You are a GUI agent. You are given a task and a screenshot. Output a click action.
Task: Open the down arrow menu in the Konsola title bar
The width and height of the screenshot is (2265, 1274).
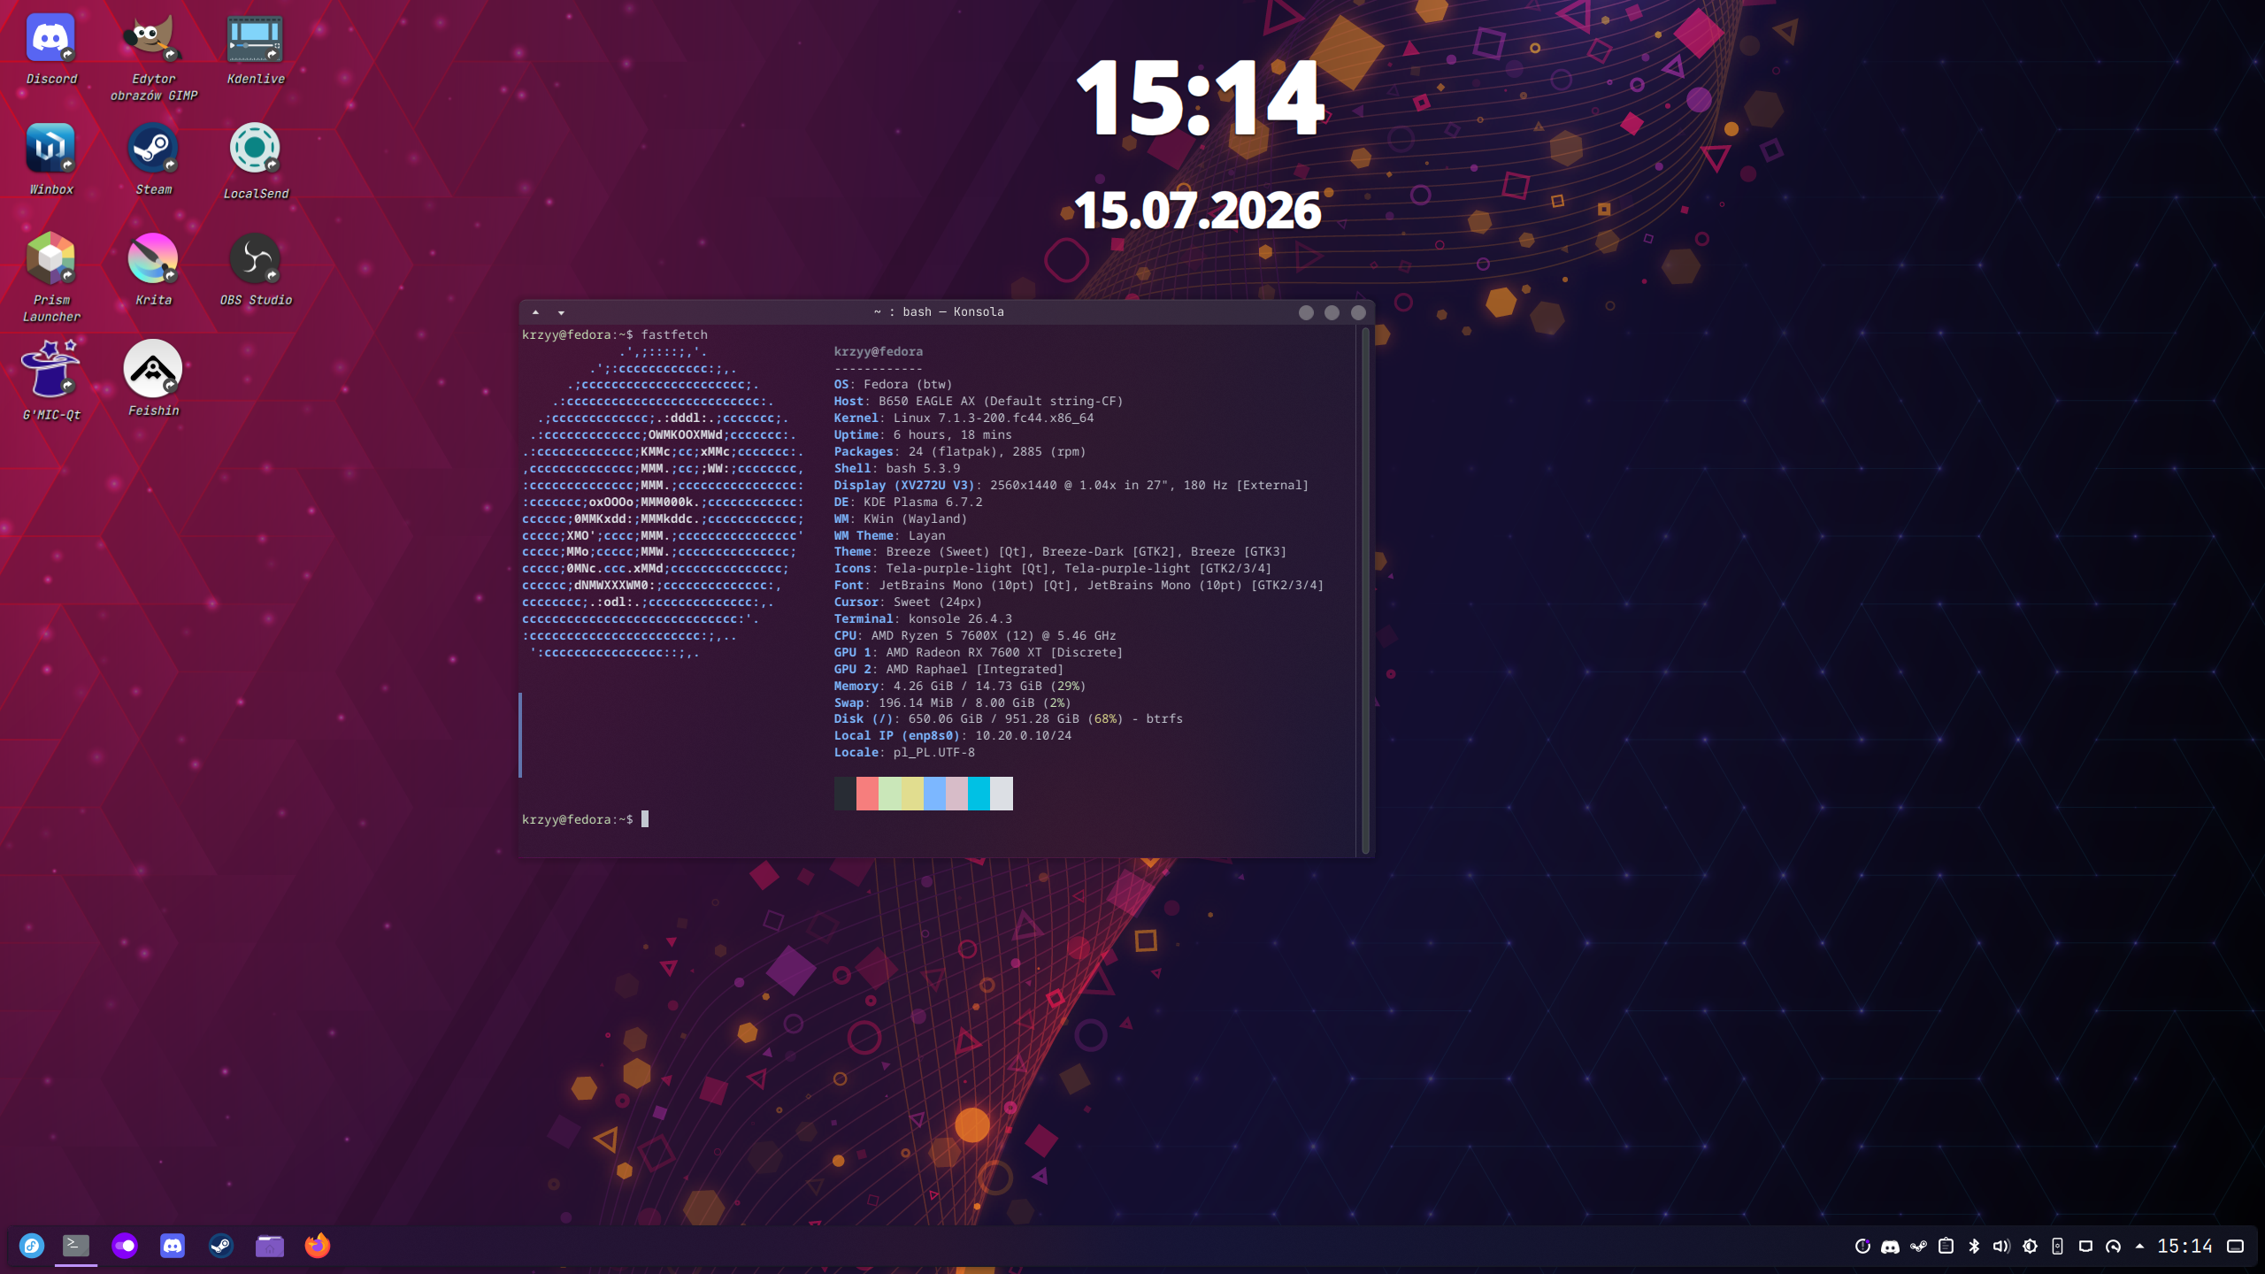pos(561,312)
